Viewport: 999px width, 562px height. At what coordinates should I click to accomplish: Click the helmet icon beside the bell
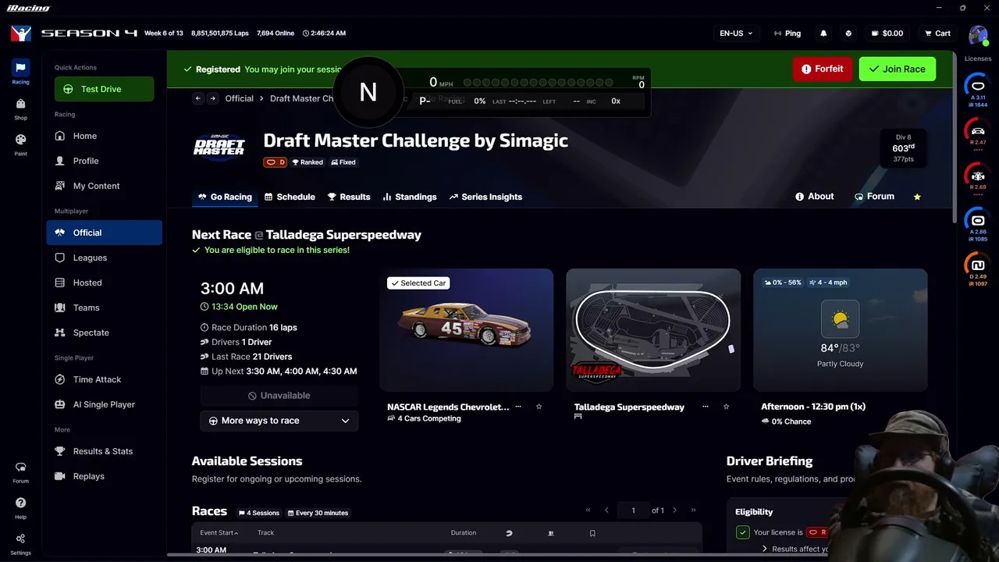[x=849, y=34]
